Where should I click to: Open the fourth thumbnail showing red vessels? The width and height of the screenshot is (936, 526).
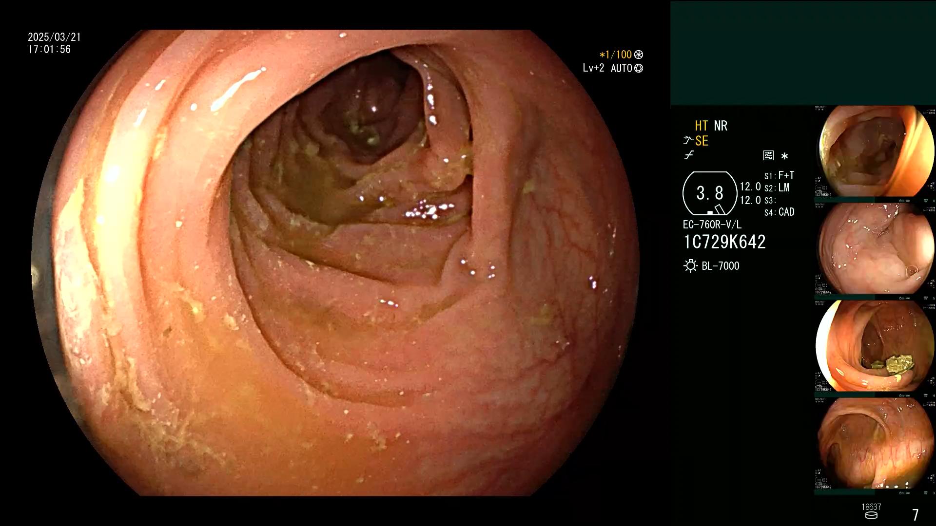[875, 444]
